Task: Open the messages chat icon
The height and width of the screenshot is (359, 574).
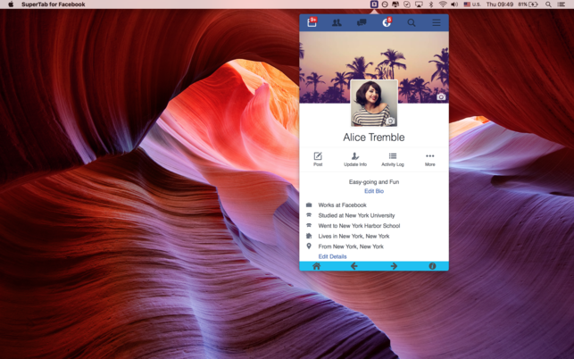Action: [x=362, y=22]
